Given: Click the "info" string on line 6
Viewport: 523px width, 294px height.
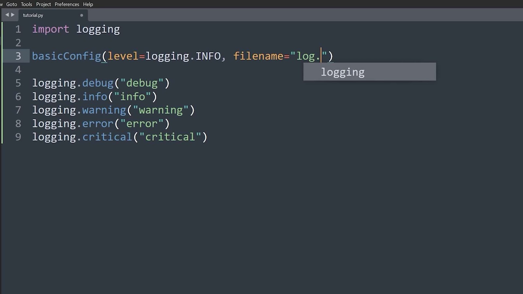Looking at the screenshot, I should click(132, 96).
